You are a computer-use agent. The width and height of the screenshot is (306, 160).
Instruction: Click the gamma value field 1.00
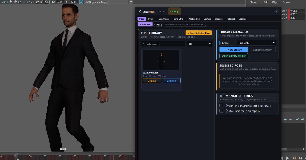click(74, 2)
